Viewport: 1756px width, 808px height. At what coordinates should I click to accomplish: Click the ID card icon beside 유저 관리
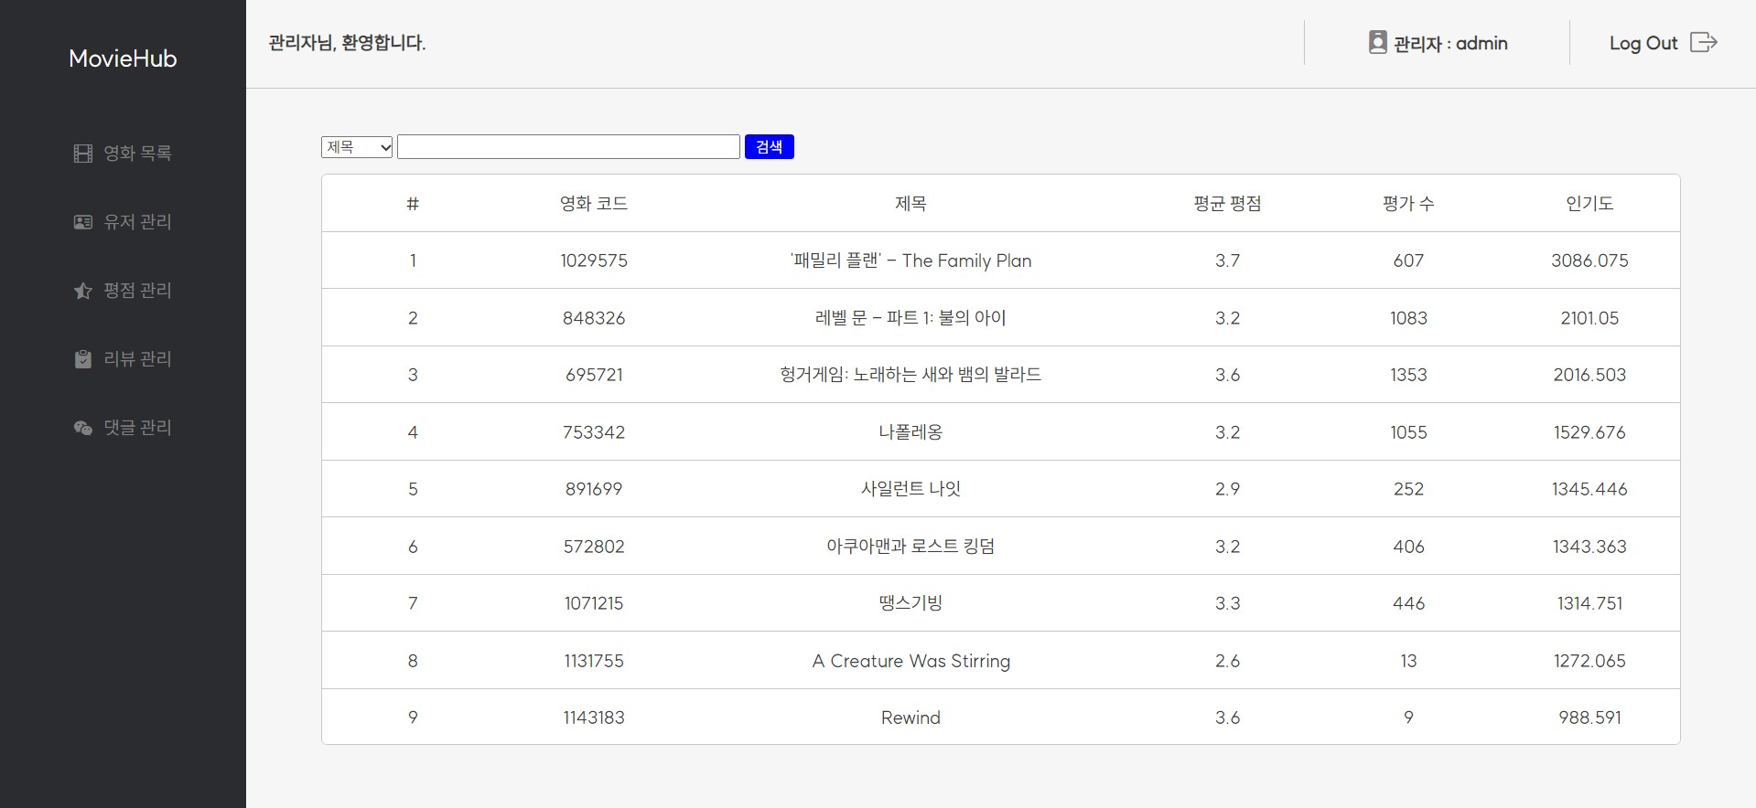(x=83, y=222)
